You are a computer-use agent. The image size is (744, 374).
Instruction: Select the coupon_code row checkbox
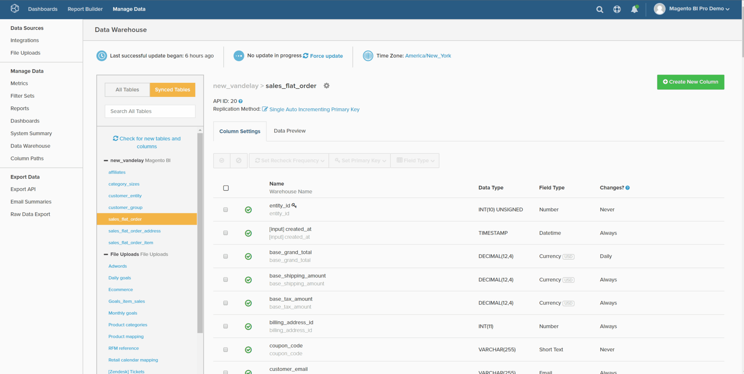226,349
